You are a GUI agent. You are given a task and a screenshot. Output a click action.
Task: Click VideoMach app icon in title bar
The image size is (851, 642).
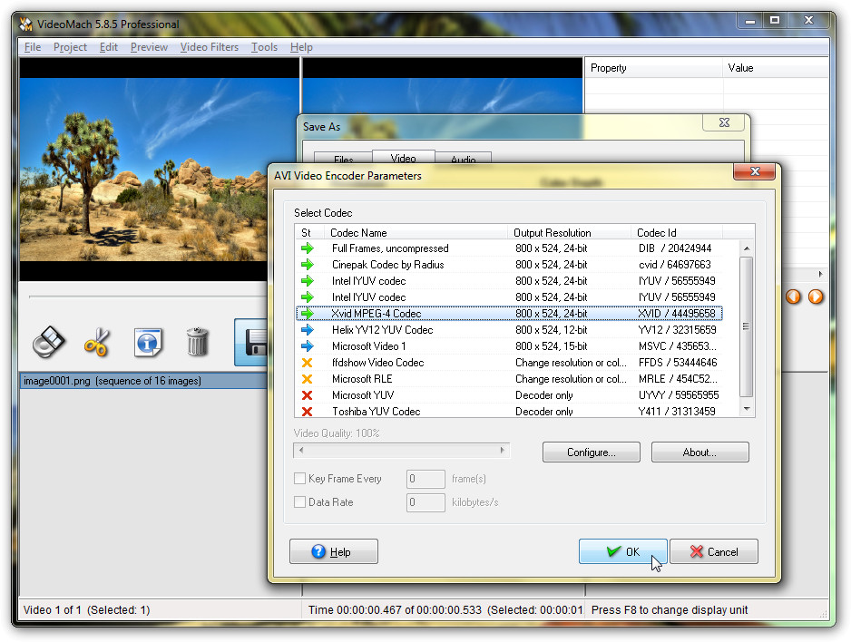25,24
